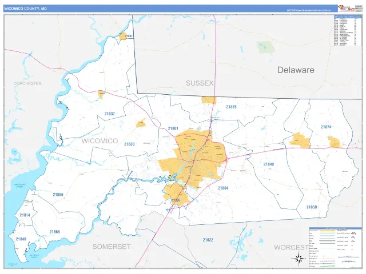Select ZIP code label 21875
The height and width of the screenshot is (274, 366).
[231, 107]
